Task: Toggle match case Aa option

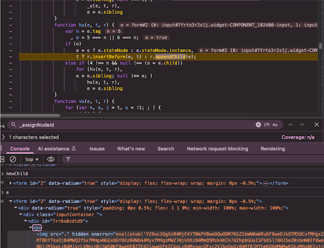Action: 275,125
